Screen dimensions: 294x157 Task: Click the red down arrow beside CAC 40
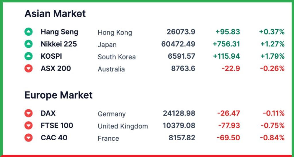28,138
